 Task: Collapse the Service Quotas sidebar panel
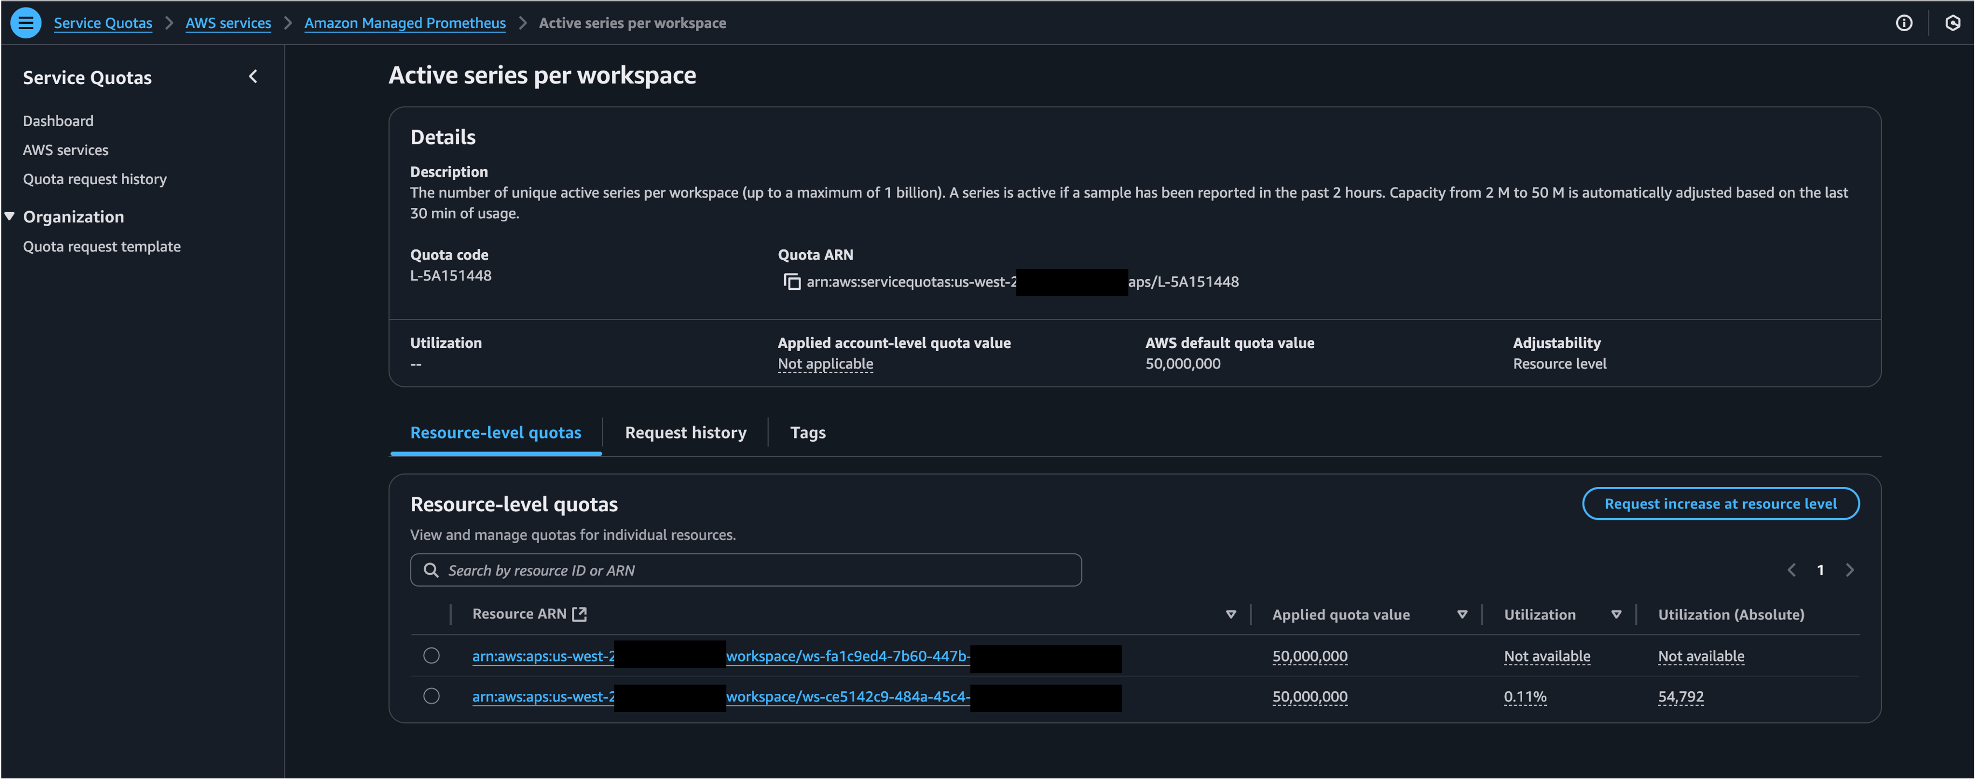point(253,76)
